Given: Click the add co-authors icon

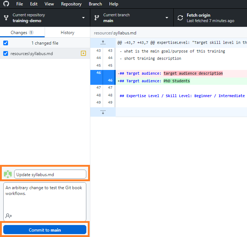Looking at the screenshot, I should click(9, 216).
